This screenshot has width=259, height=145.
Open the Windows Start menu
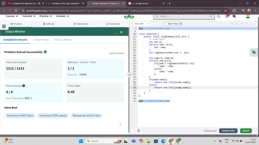tap(81, 141)
